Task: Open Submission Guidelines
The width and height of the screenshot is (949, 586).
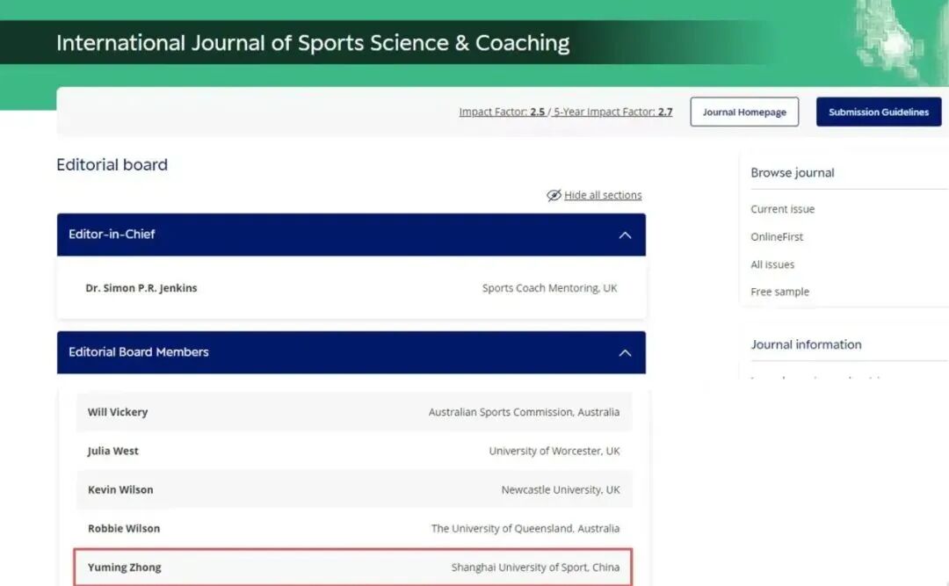Action: (879, 112)
